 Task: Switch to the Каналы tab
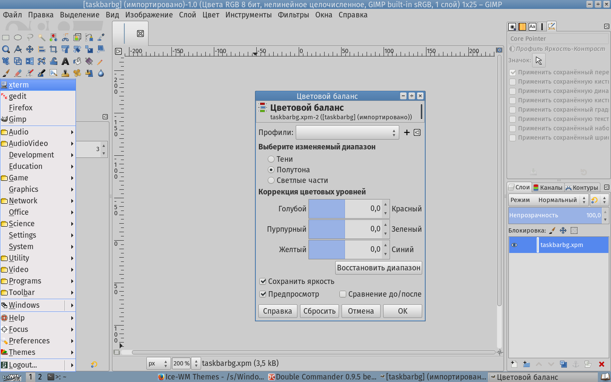(x=548, y=188)
